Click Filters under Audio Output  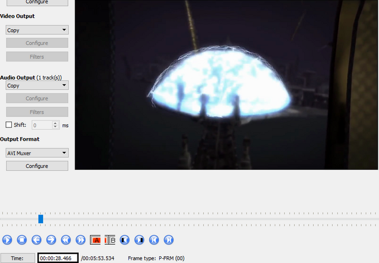37,112
